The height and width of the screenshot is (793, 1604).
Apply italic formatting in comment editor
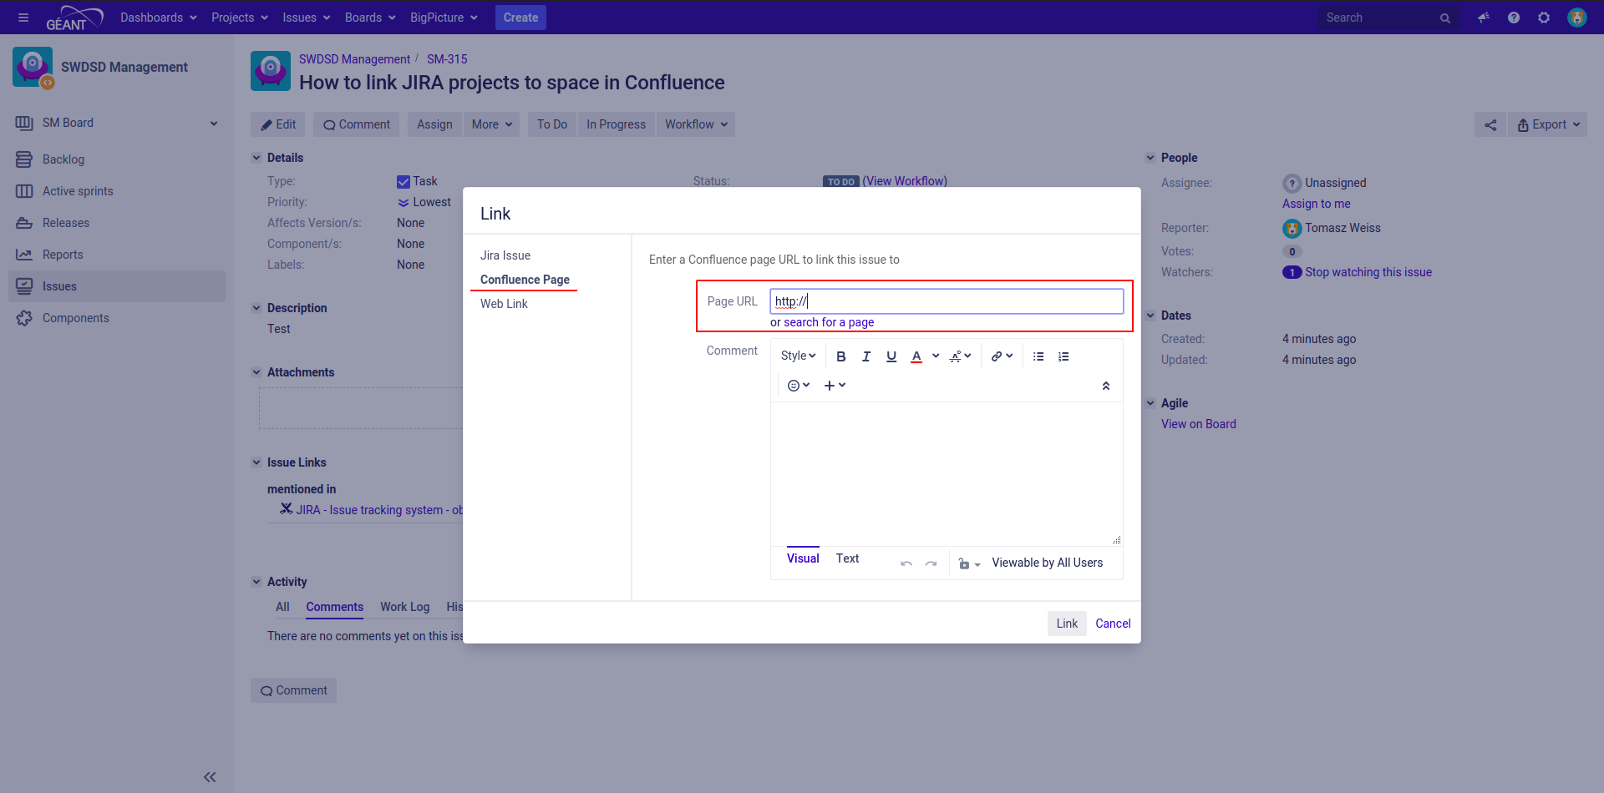[x=866, y=356]
